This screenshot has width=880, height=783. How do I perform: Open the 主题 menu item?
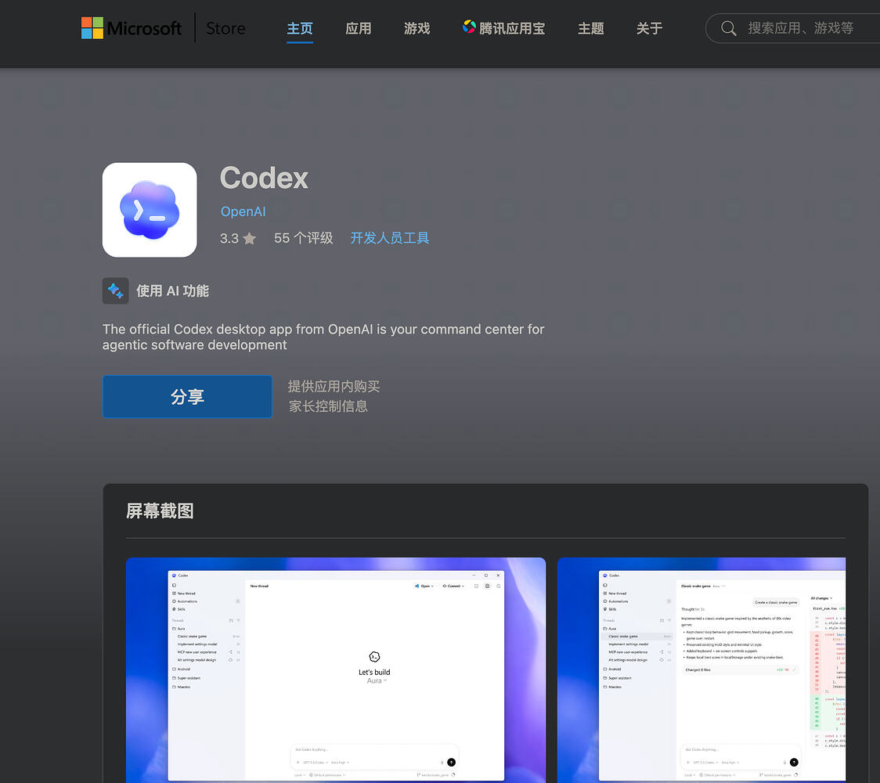[591, 28]
